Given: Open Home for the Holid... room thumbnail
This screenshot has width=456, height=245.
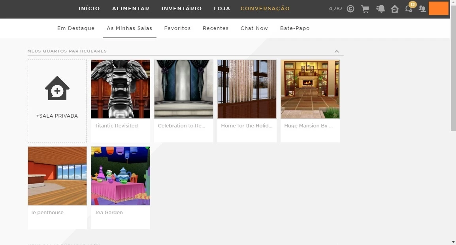Looking at the screenshot, I should (247, 89).
